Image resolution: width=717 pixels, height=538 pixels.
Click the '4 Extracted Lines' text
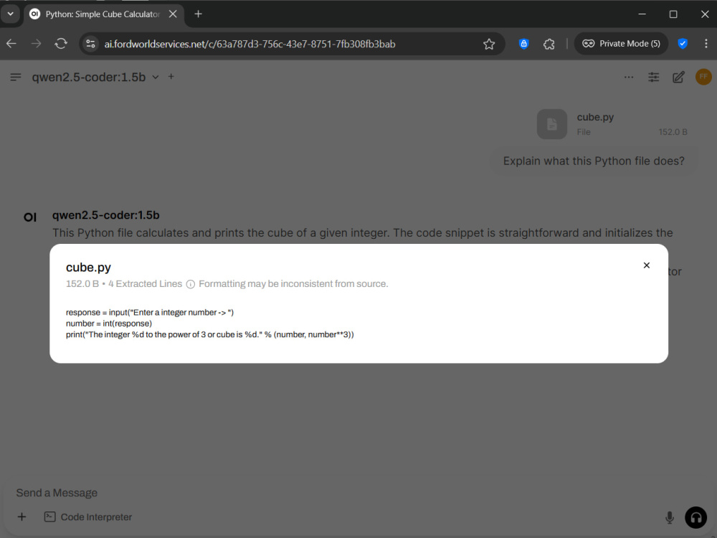[x=145, y=284]
